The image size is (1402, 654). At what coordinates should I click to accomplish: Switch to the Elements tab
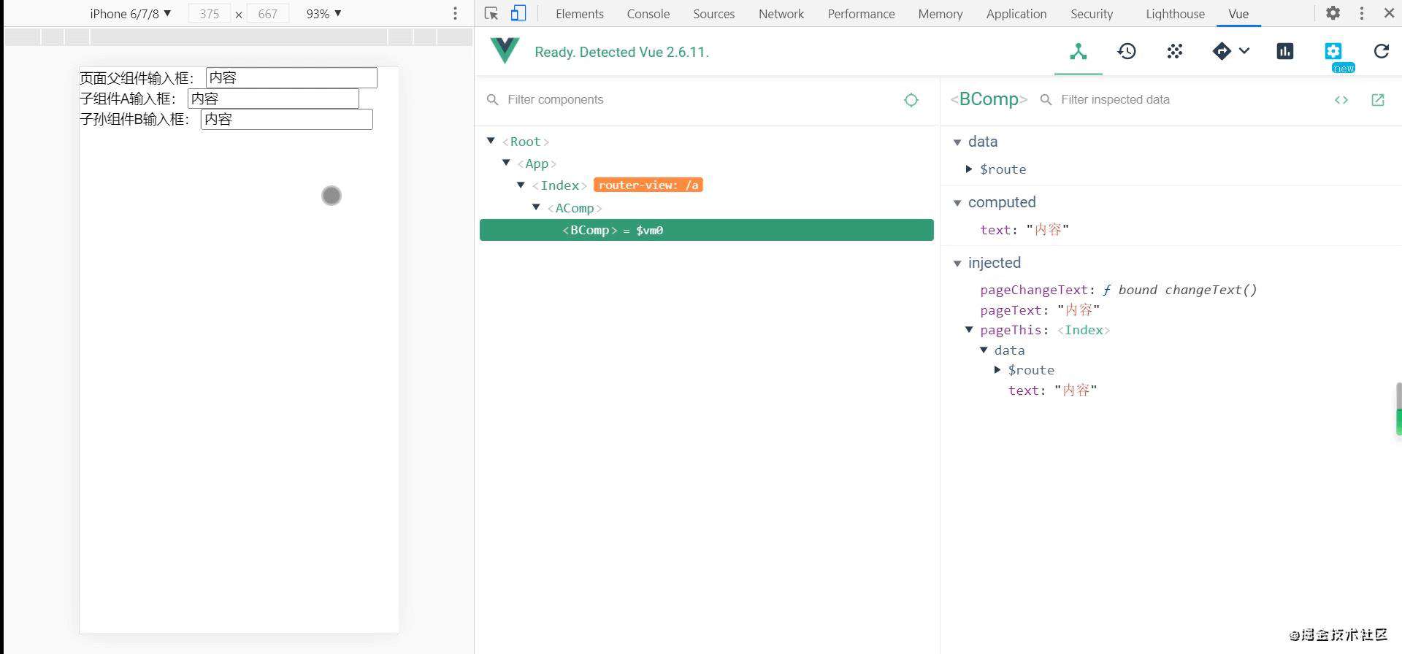point(580,14)
